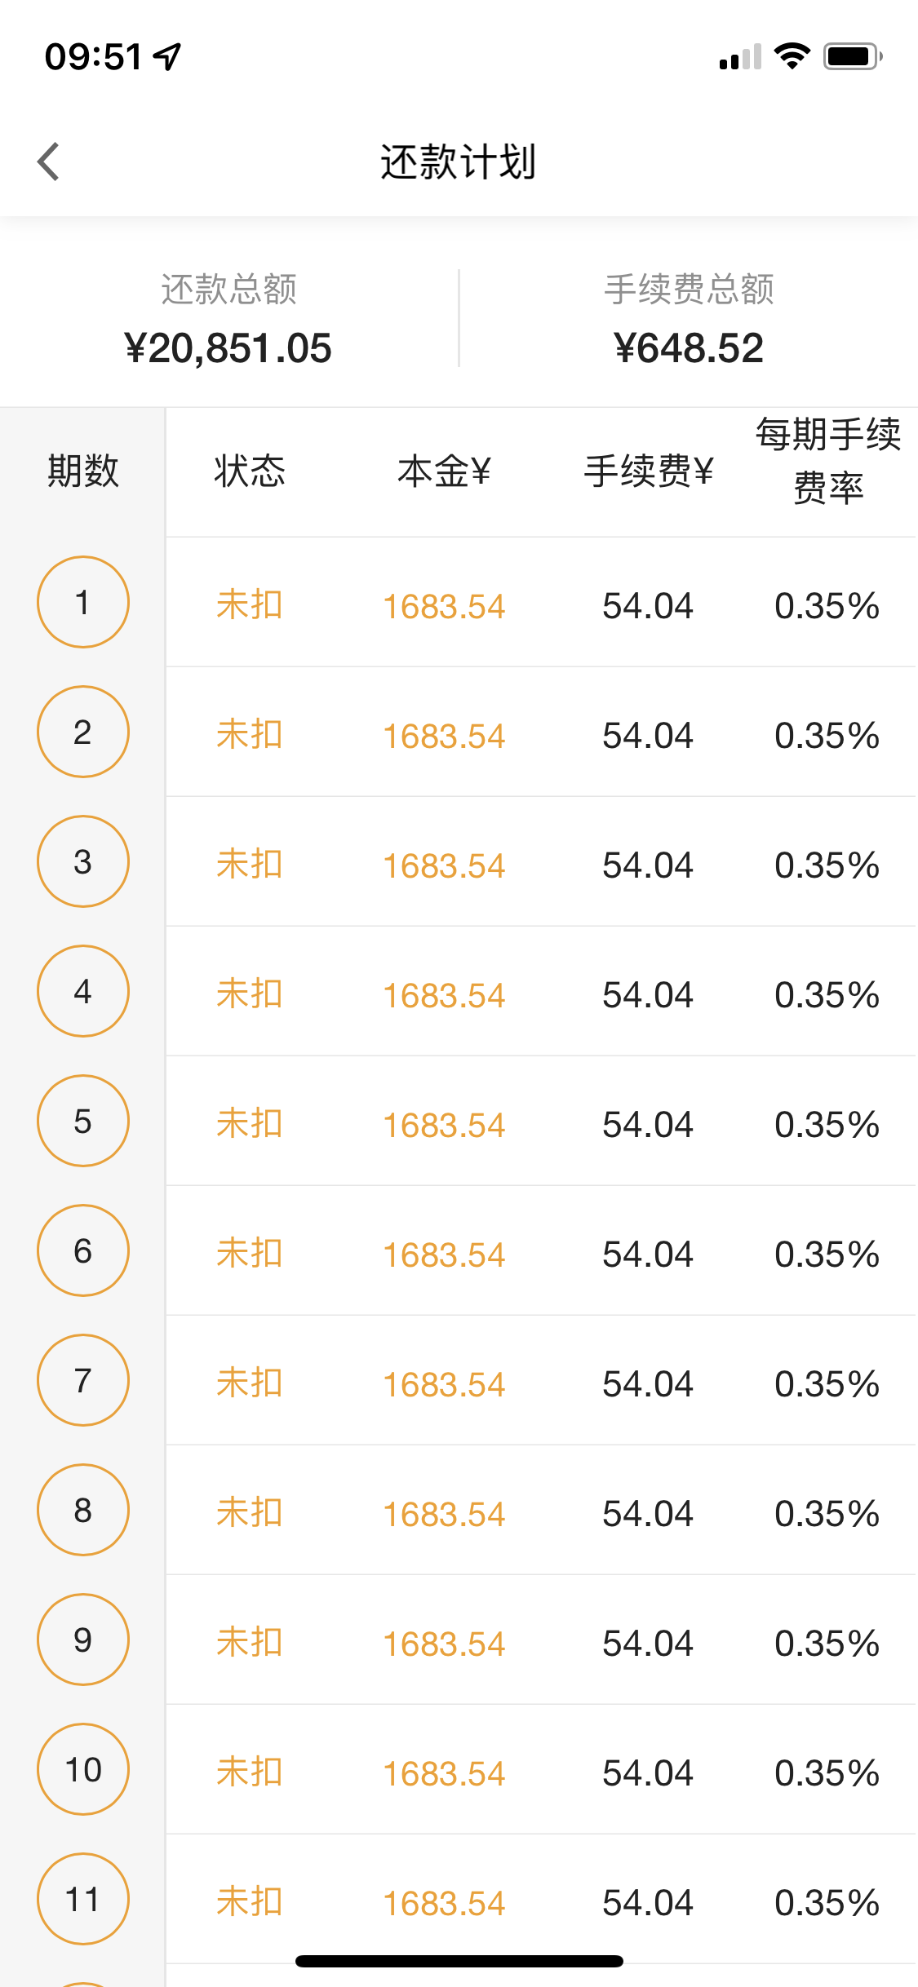Tap the period 11 circle icon
The height and width of the screenshot is (1987, 918).
[x=83, y=1899]
